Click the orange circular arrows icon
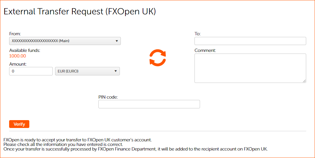The height and width of the screenshot is (158, 315). (x=158, y=58)
